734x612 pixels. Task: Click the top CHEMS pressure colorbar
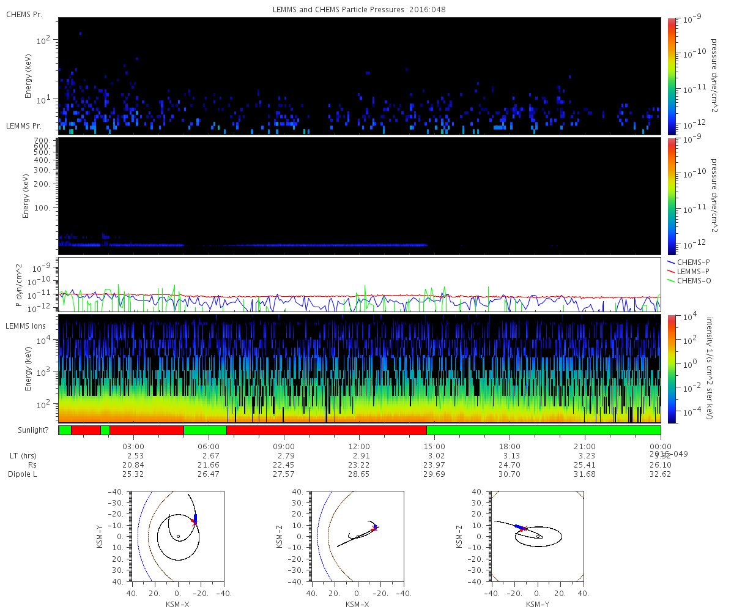click(671, 75)
